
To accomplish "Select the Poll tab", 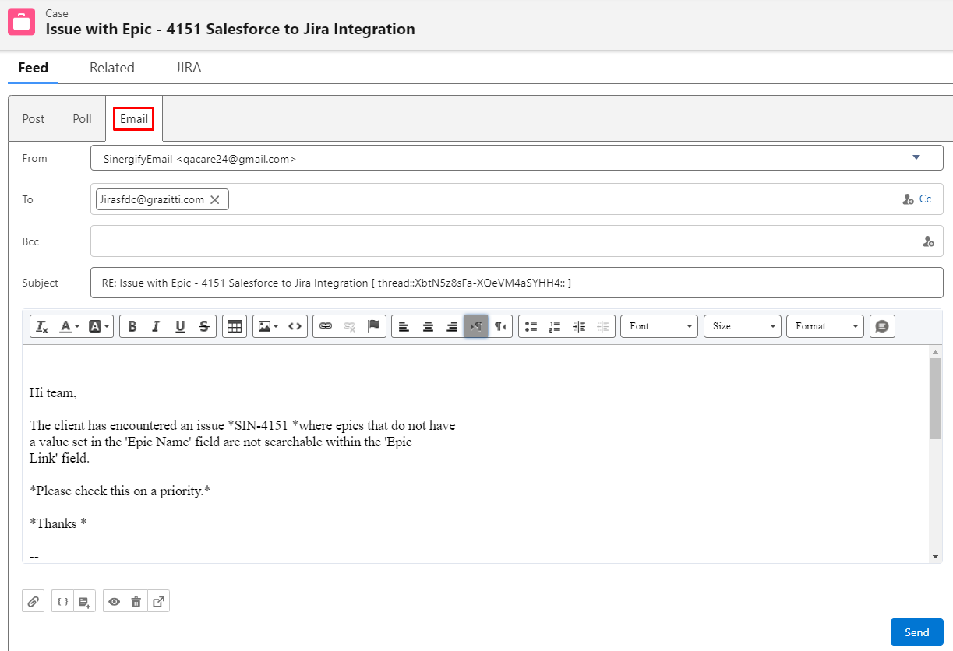I will click(83, 119).
